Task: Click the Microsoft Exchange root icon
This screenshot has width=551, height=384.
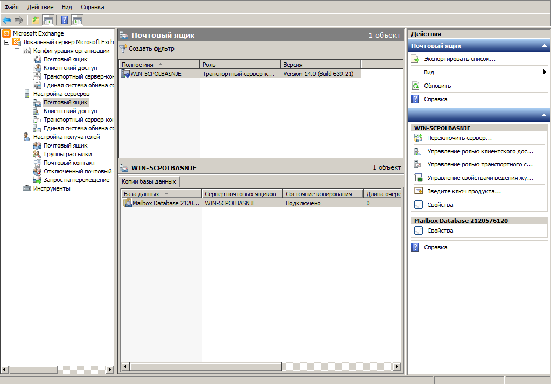Action: (x=6, y=33)
